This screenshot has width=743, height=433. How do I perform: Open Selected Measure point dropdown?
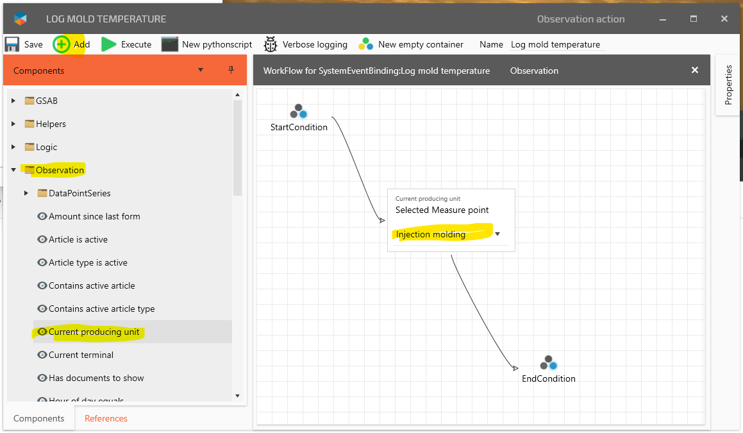[497, 234]
